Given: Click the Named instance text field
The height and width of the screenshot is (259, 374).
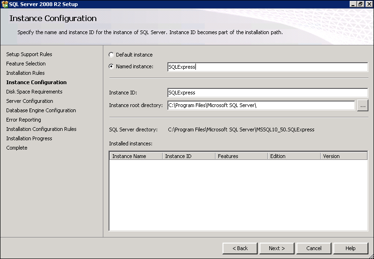Looking at the screenshot, I should pos(267,67).
